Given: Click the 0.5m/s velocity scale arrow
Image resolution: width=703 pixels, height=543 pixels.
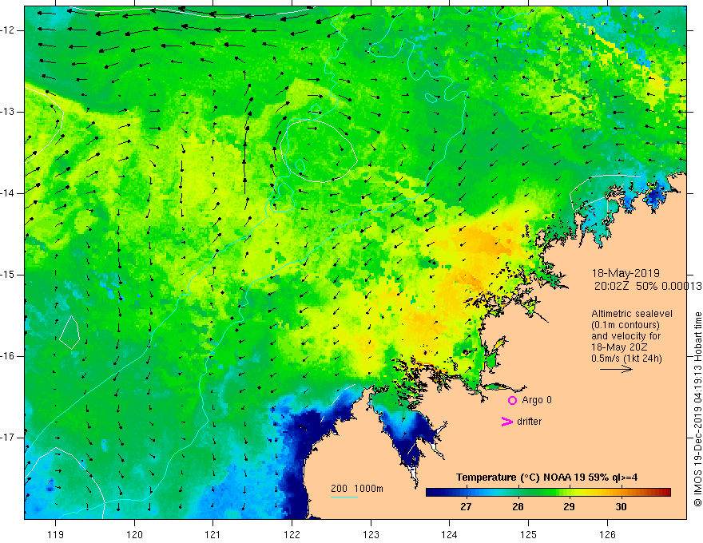Looking at the screenshot, I should point(616,369).
